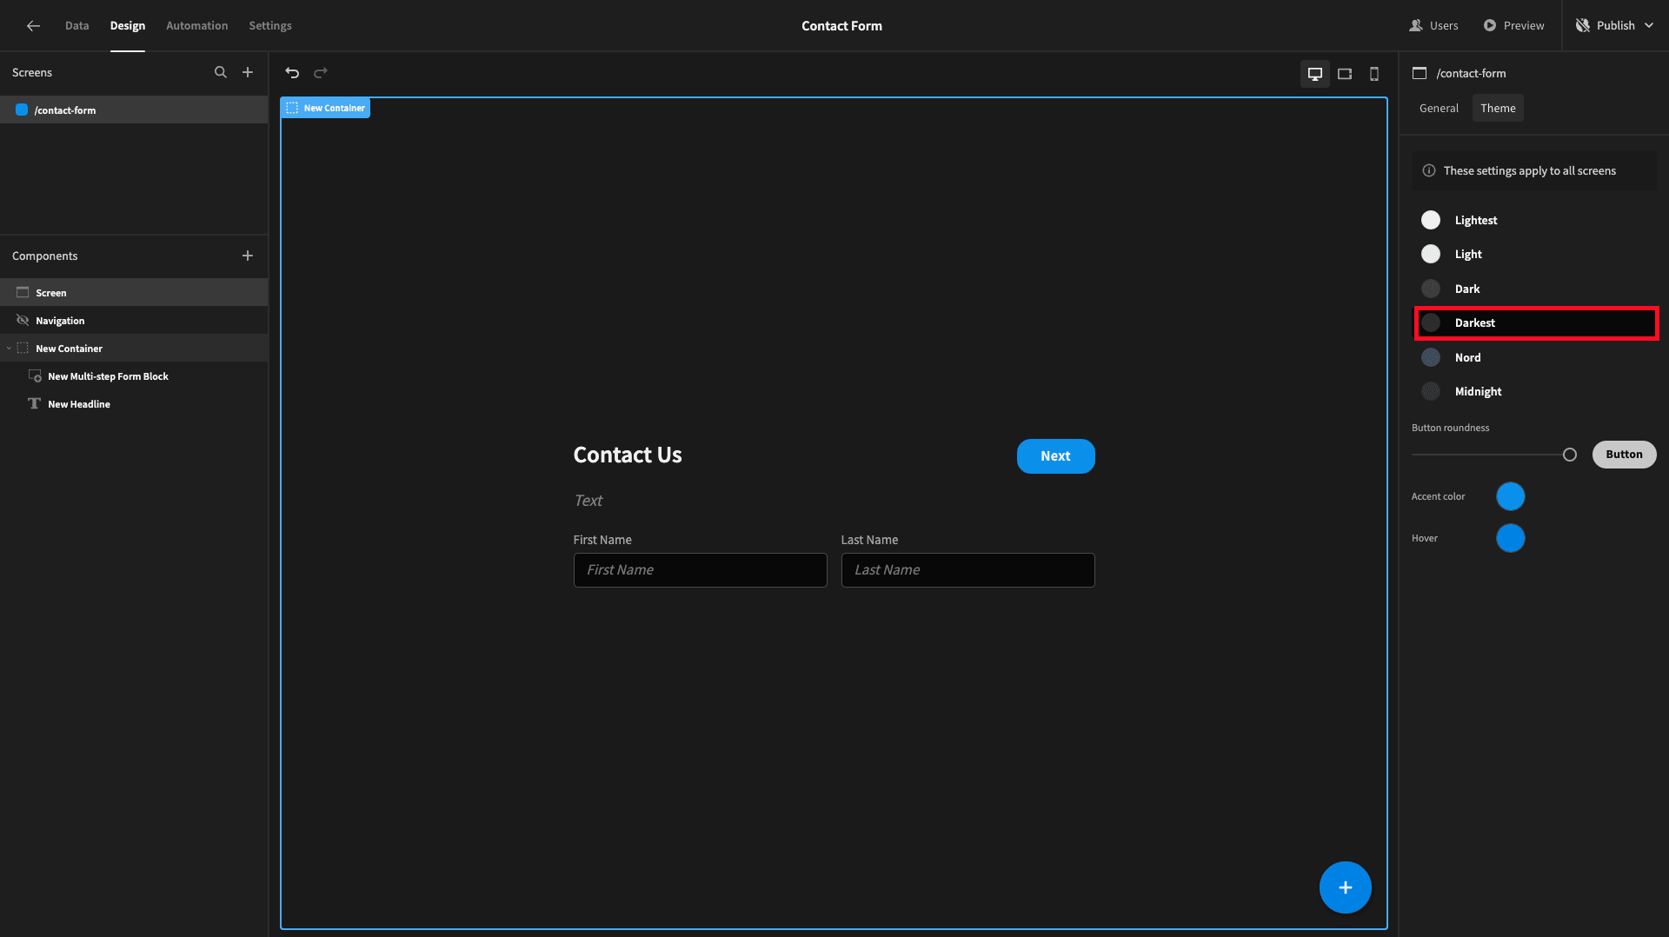1669x937 pixels.
Task: Select the Lightest theme
Action: 1534,220
